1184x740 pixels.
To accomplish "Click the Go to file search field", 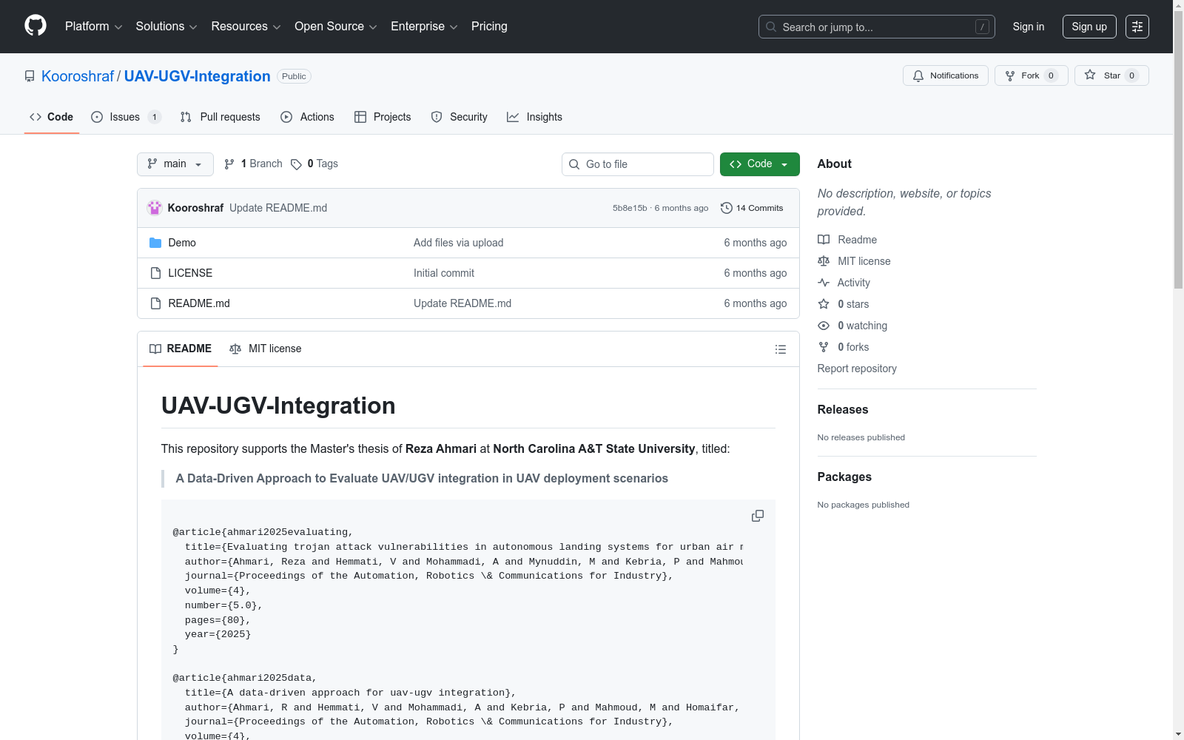I will click(638, 164).
